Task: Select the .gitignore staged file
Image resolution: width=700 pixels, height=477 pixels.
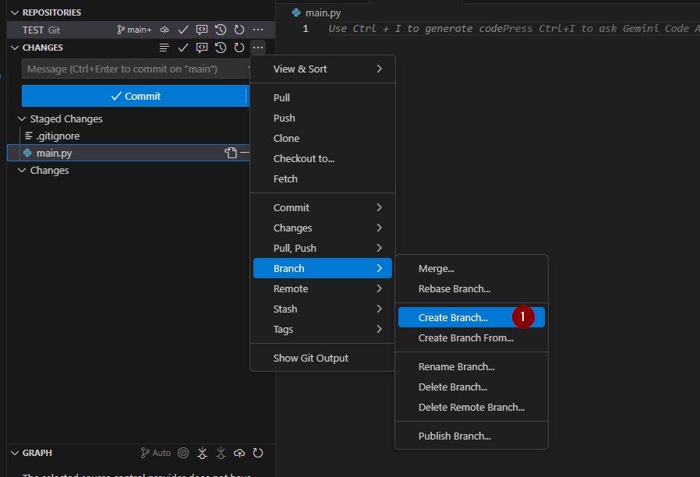Action: (128, 136)
